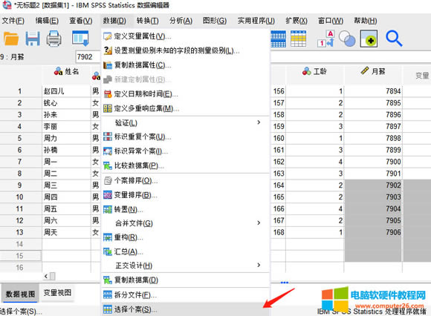Switch to the 变量视图 tab
The height and width of the screenshot is (316, 431).
coord(57,293)
